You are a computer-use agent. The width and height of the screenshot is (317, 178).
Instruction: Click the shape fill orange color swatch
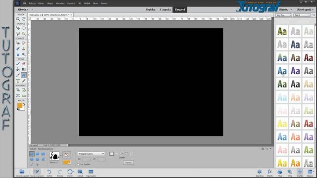coord(67,162)
